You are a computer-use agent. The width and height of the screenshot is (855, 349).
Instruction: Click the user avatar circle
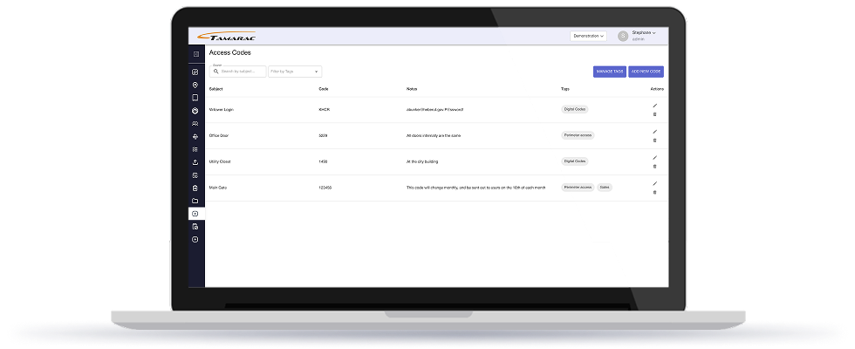623,36
